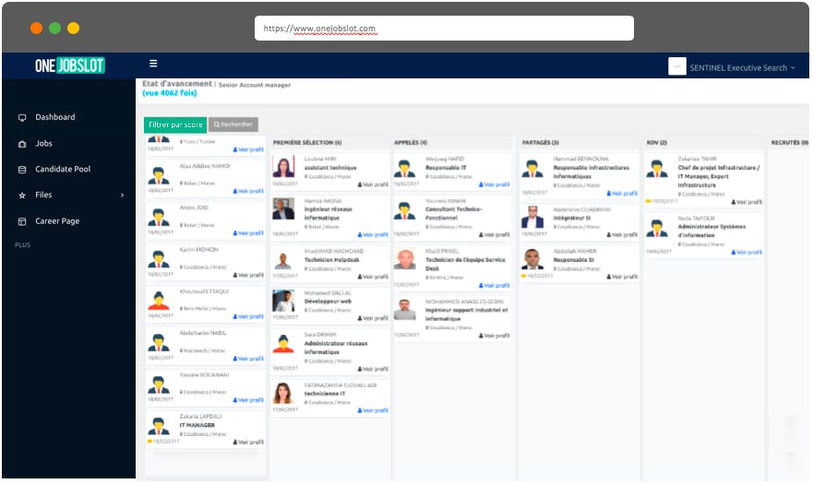Open the Candidate Pool database icon

pos(22,170)
